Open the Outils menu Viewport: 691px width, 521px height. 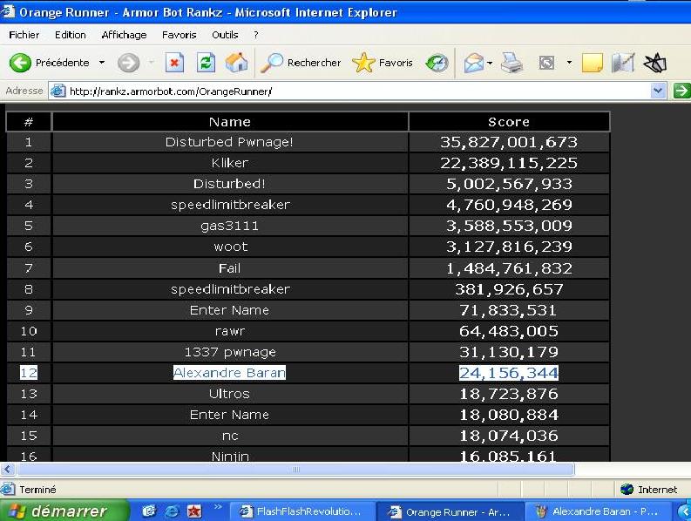[225, 35]
